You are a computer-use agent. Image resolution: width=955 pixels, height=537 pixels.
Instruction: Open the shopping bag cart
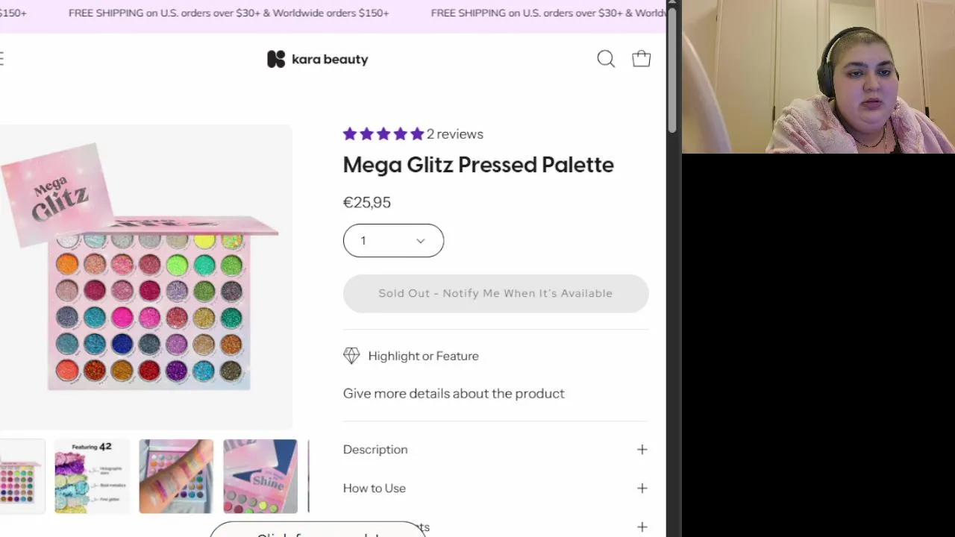641,59
